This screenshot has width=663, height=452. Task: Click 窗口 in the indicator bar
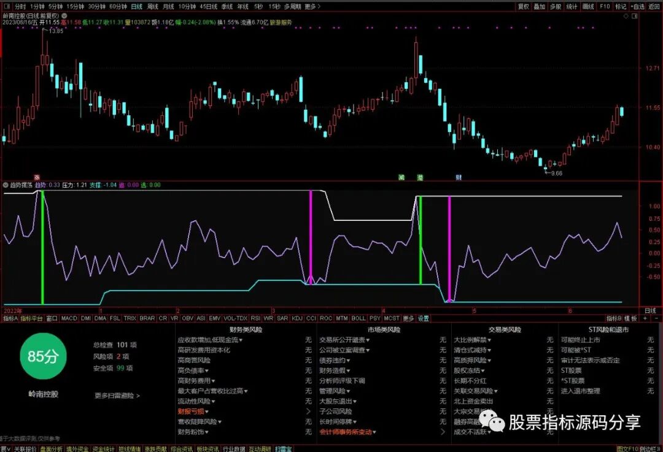point(52,318)
